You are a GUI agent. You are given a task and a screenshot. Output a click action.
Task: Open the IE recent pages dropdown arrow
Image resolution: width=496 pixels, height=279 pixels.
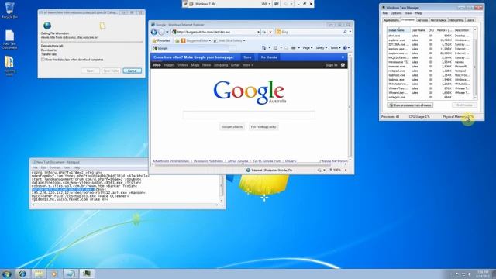(167, 32)
